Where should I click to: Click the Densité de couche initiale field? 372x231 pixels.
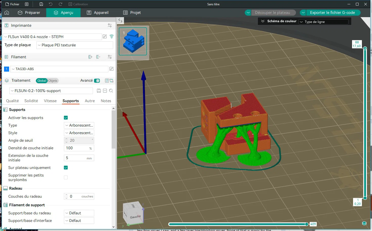coord(79,148)
